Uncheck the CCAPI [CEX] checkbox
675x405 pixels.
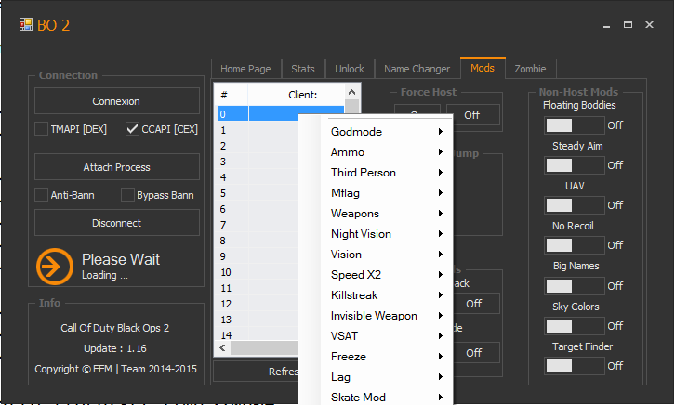tap(132, 129)
